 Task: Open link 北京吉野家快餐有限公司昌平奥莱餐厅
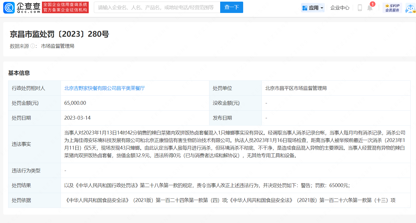[104, 88]
